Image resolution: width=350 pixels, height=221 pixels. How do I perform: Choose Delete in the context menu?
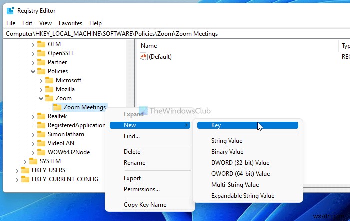(132, 152)
